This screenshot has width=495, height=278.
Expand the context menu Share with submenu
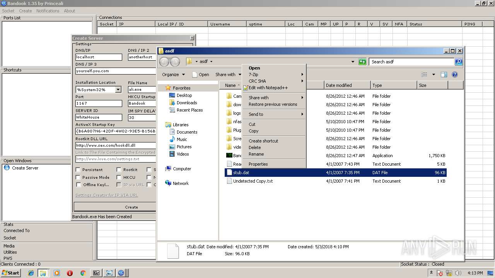tap(275, 98)
